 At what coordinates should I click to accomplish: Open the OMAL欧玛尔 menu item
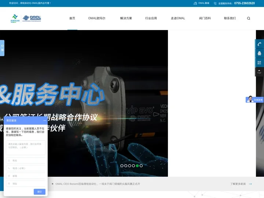[97, 18]
